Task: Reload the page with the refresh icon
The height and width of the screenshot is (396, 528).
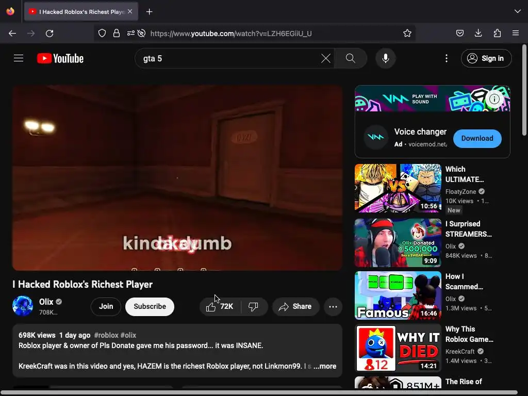Action: [x=49, y=34]
